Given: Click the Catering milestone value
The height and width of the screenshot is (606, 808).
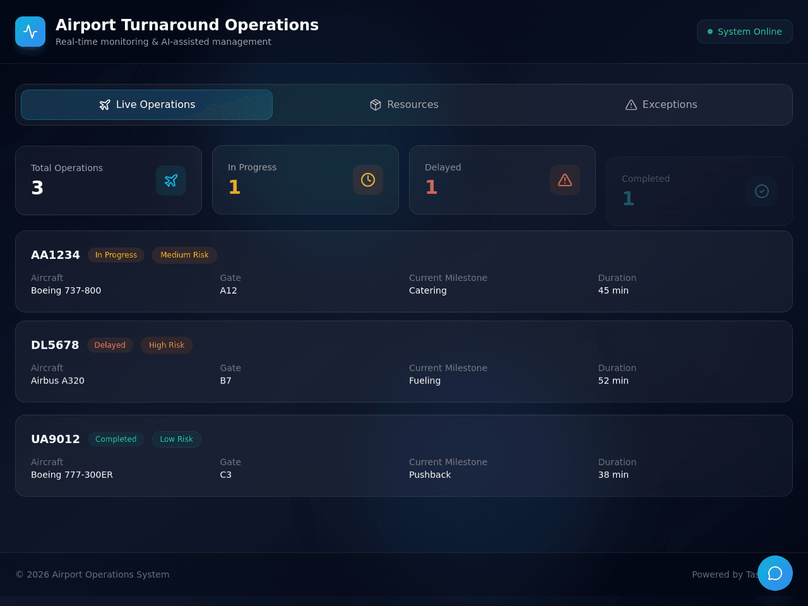Looking at the screenshot, I should (428, 290).
